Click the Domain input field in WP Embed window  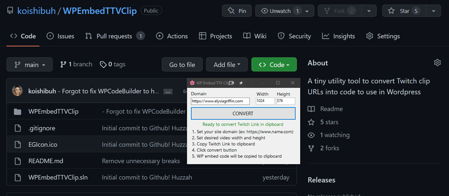220,101
